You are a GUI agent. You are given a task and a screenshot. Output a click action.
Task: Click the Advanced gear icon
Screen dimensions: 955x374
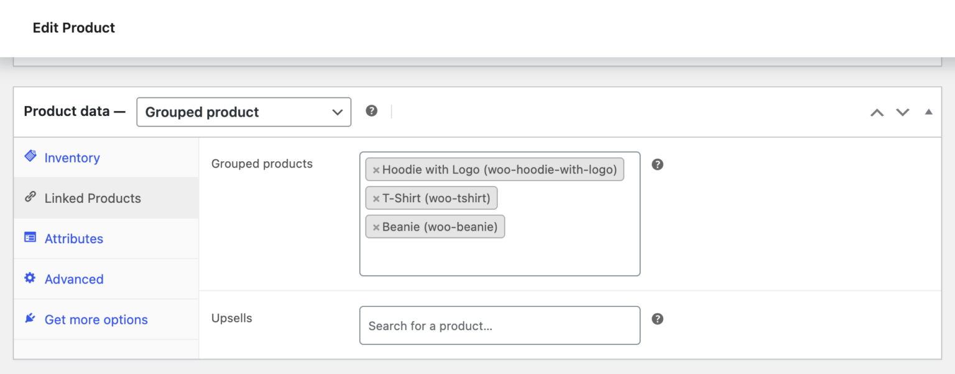(x=30, y=278)
